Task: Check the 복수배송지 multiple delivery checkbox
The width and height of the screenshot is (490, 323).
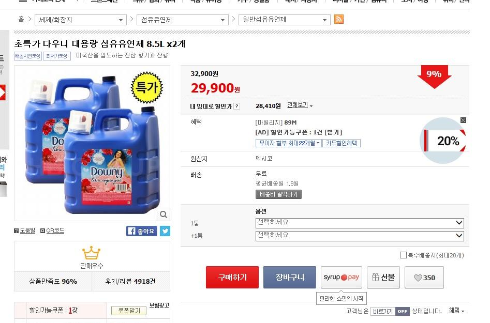Action: 403,255
